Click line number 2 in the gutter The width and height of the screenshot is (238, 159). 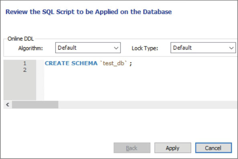tap(25, 70)
